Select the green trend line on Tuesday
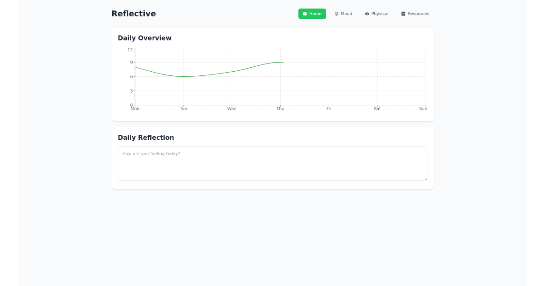The height and width of the screenshot is (286, 545). pyautogui.click(x=183, y=76)
